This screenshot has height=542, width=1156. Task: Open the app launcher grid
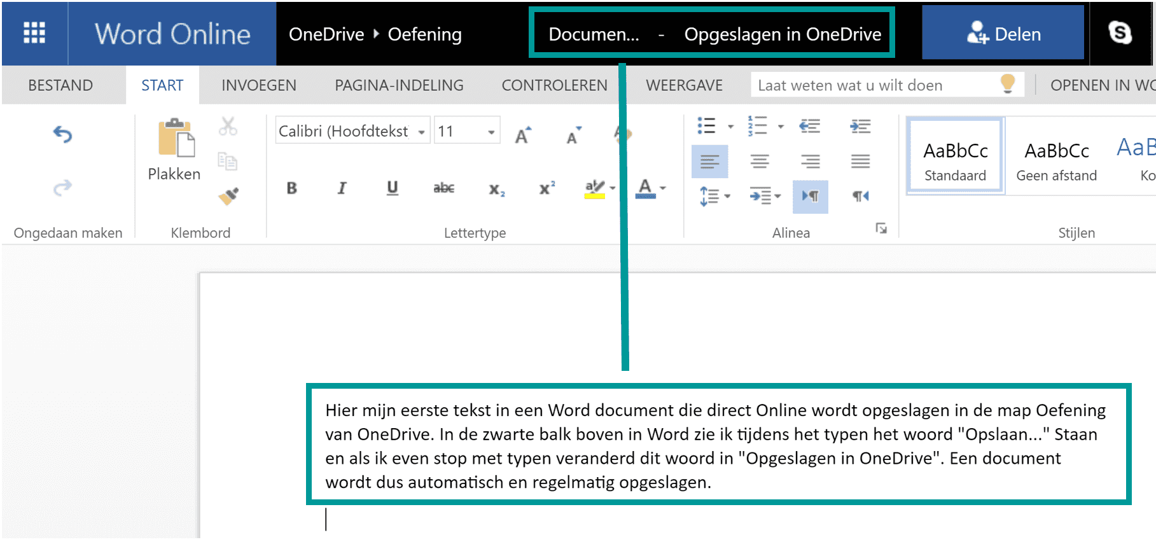click(34, 33)
